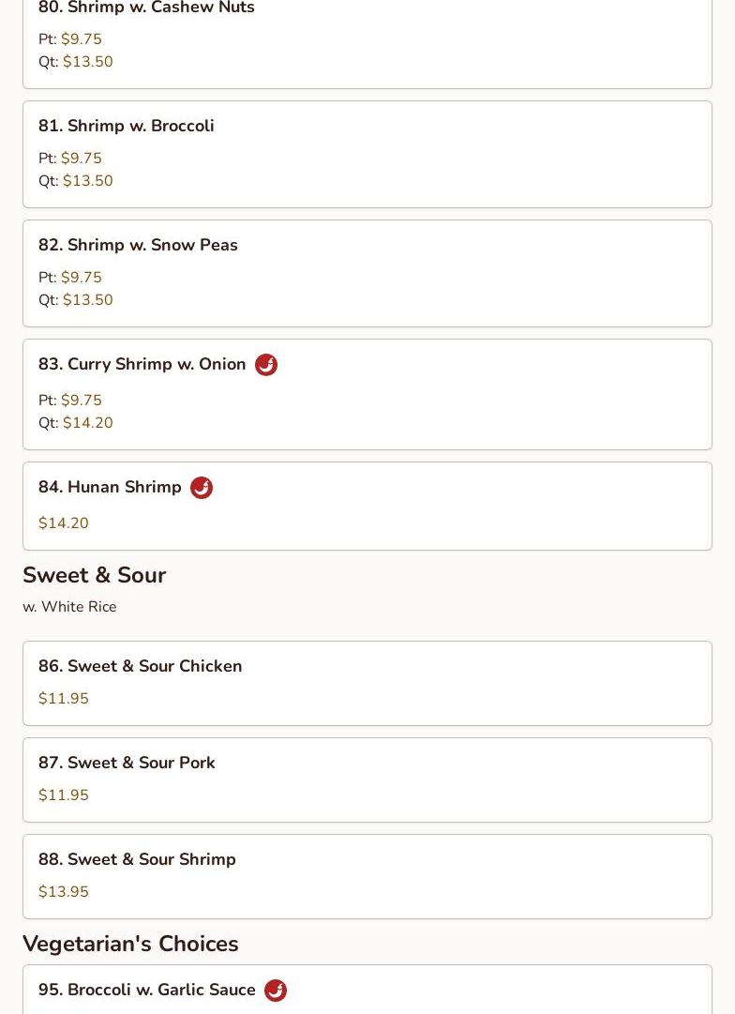Click $13.95 price of Sweet & Sour Shrimp

64,892
